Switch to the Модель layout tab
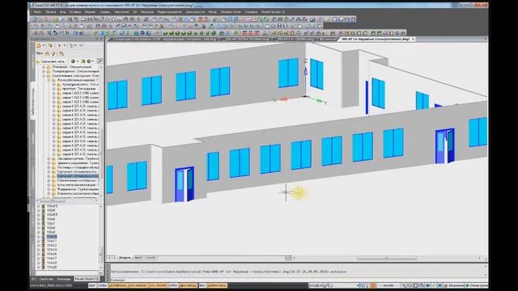This screenshot has height=291, width=518. click(125, 258)
